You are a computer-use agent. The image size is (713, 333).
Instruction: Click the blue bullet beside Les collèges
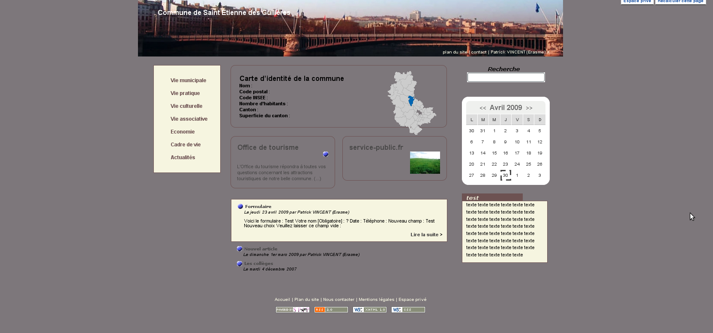point(240,264)
